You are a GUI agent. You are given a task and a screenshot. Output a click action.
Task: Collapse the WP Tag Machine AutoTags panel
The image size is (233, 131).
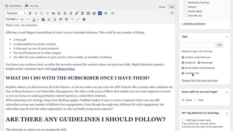point(227,113)
